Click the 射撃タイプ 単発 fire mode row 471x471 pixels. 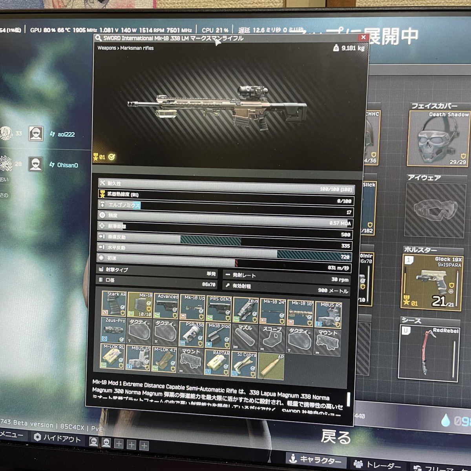(158, 272)
